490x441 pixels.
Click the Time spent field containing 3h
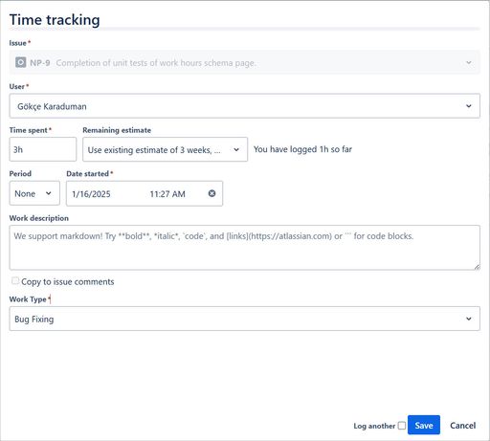click(43, 149)
